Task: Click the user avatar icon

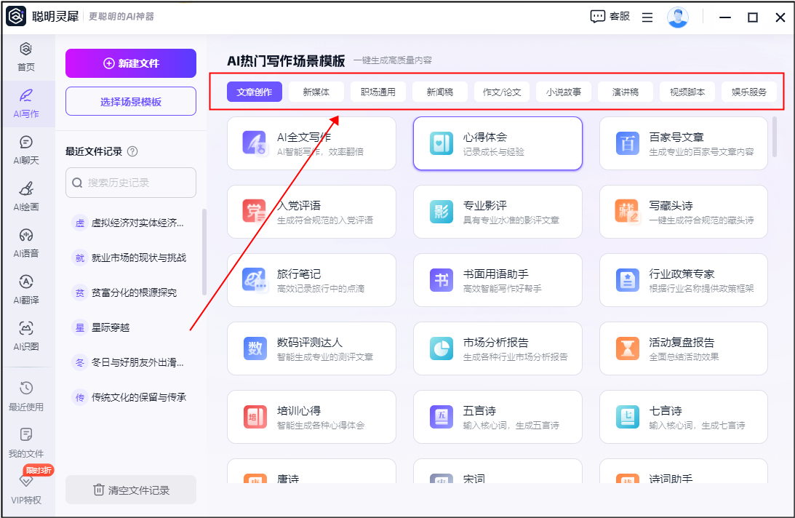Action: [x=677, y=17]
